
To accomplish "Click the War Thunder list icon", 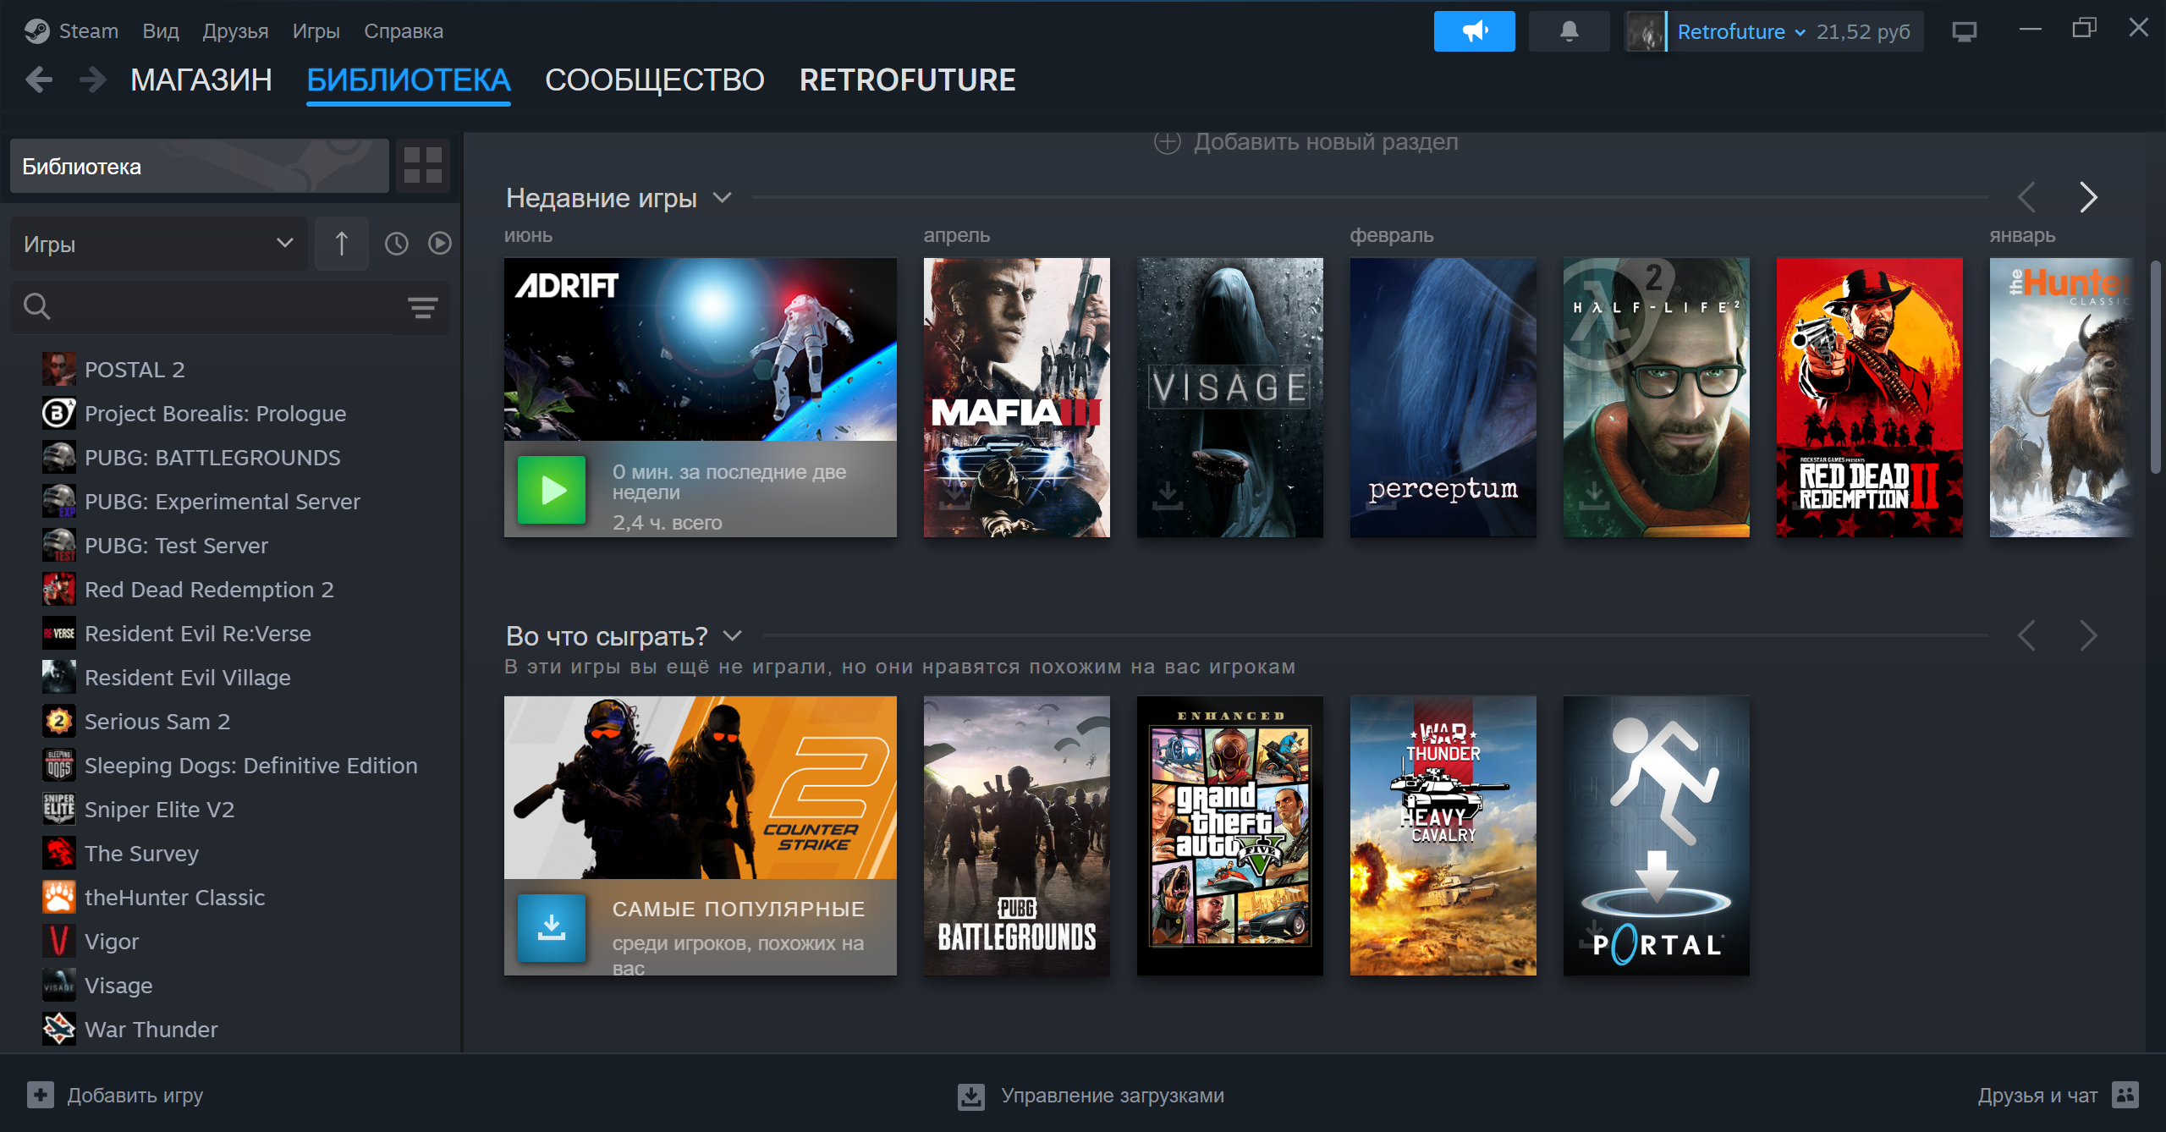I will 59,1030.
